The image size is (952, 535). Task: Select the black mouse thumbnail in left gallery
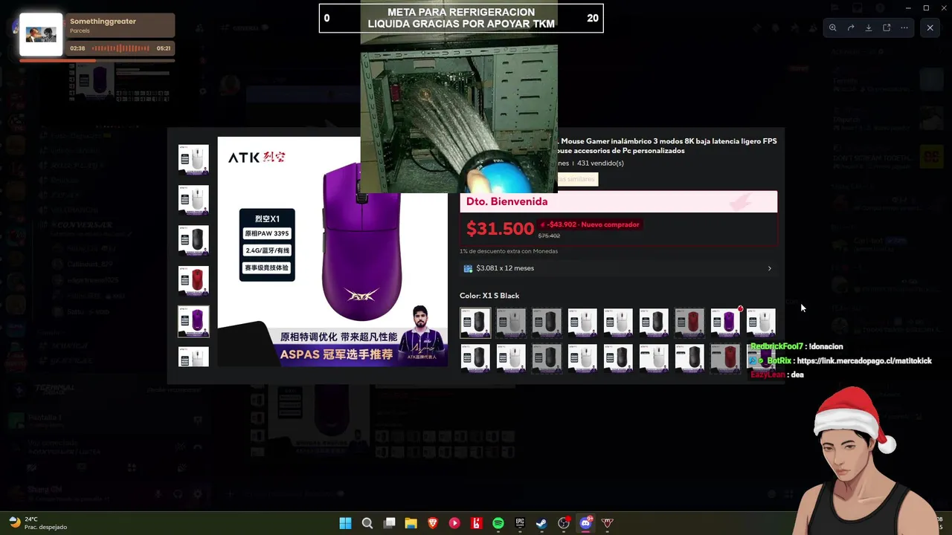click(193, 240)
